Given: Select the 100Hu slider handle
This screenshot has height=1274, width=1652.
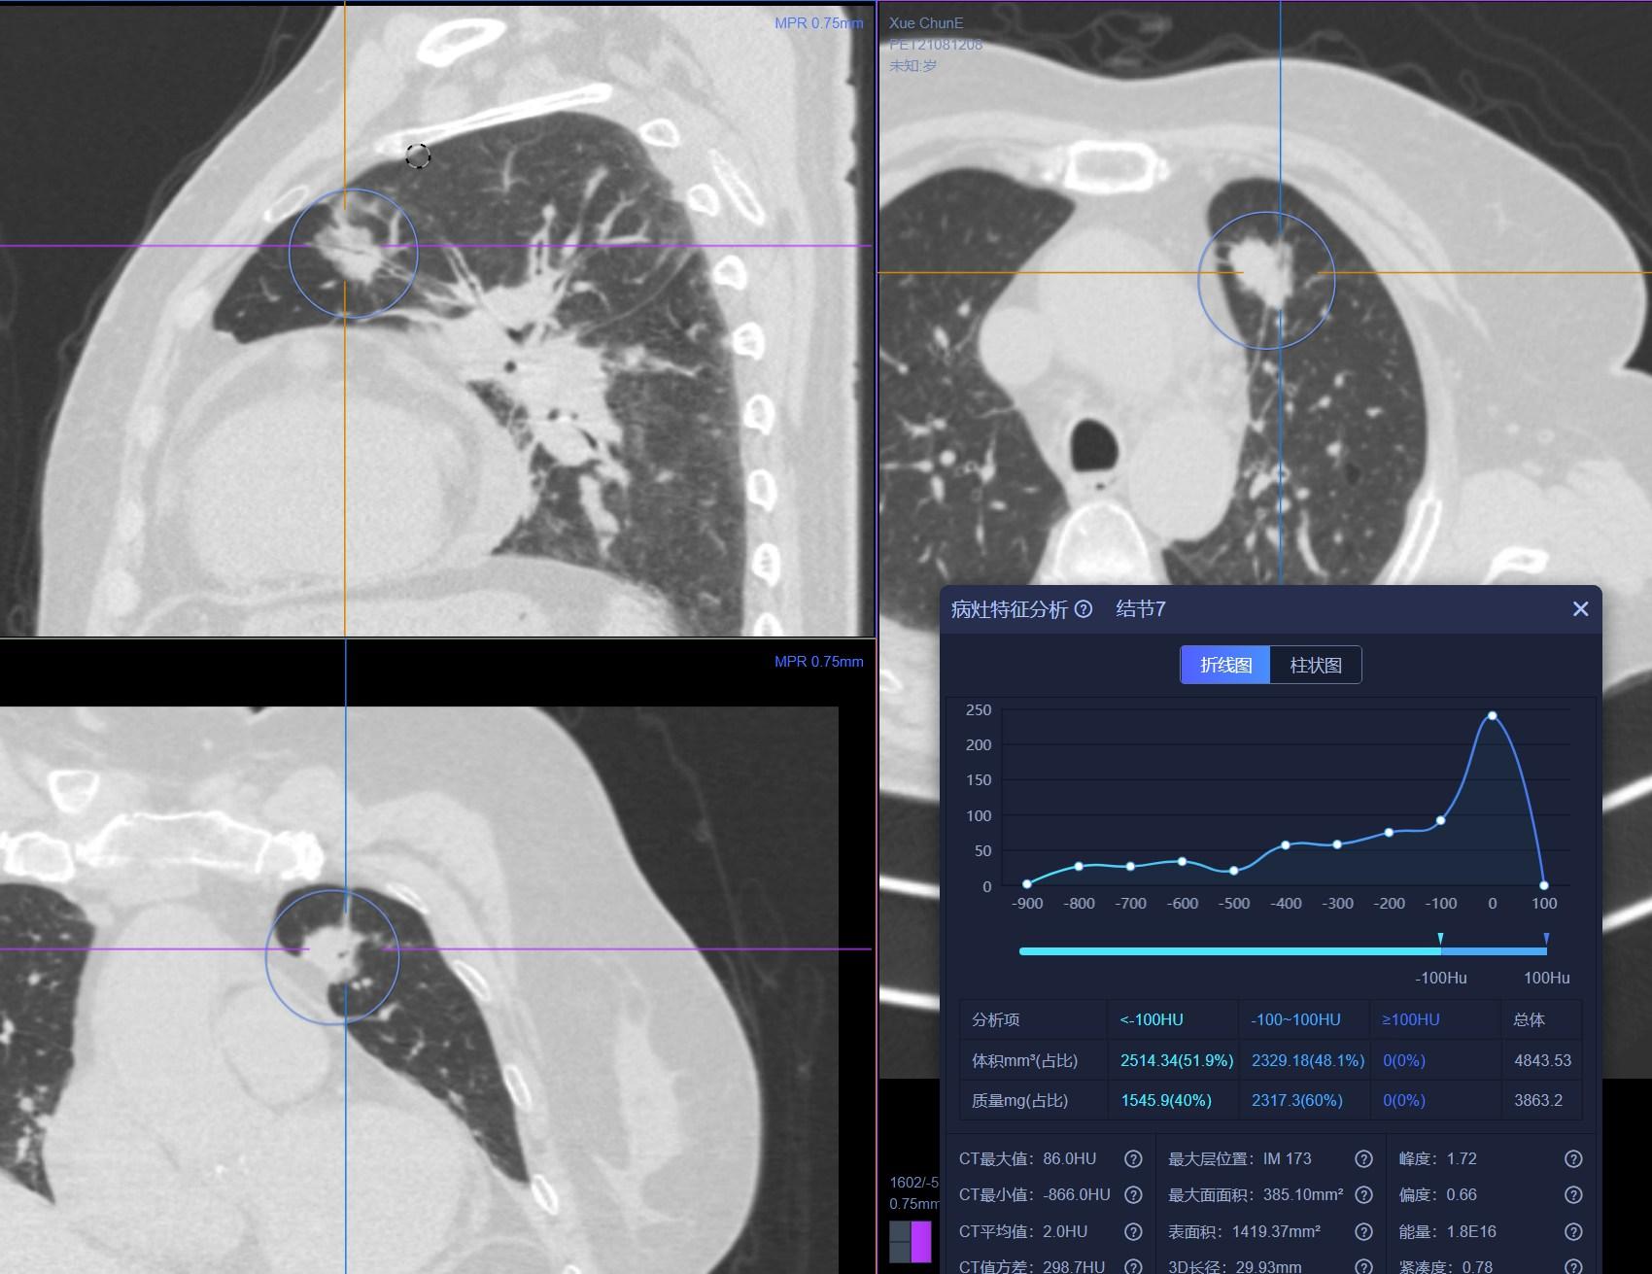Looking at the screenshot, I should (1546, 939).
